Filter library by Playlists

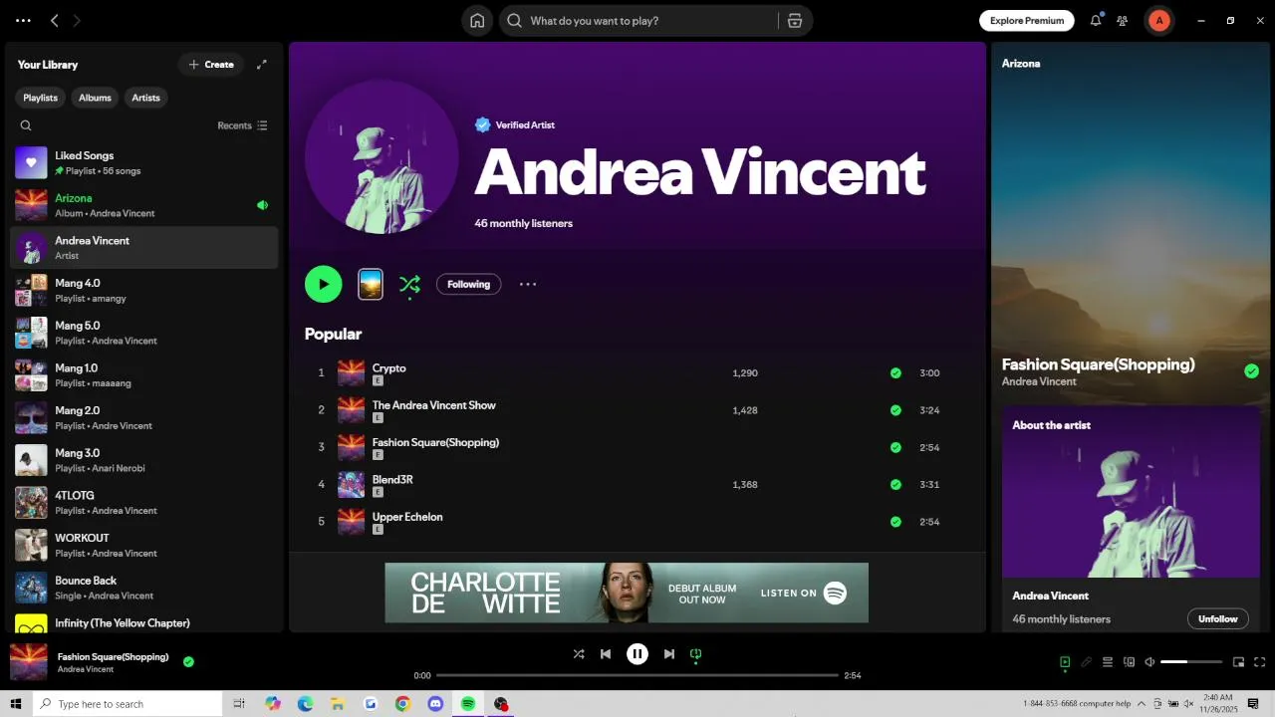point(40,98)
